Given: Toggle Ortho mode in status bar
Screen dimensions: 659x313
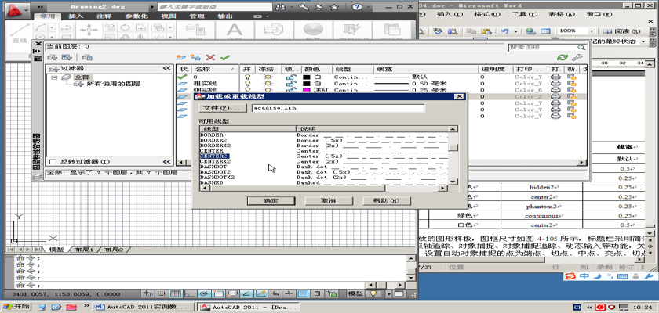Looking at the screenshot, I should (191, 293).
